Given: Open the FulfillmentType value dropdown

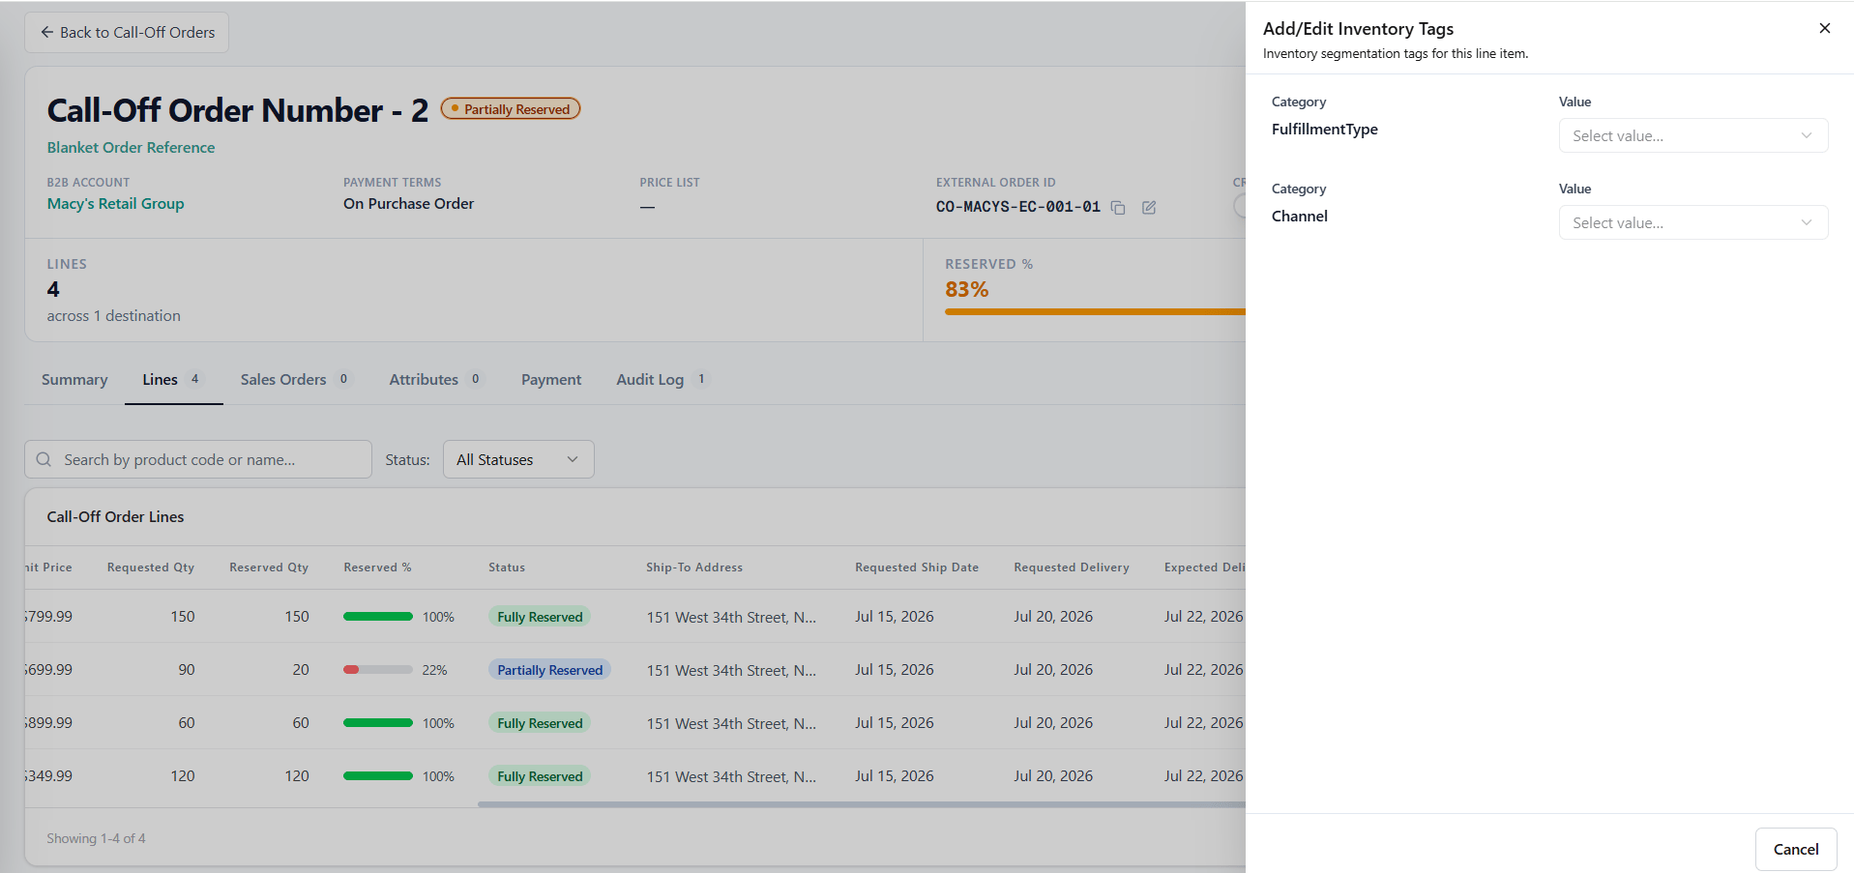Looking at the screenshot, I should pos(1692,135).
